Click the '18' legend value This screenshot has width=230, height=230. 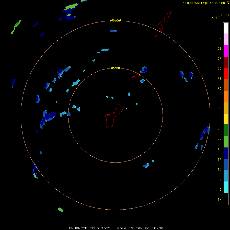220,149
